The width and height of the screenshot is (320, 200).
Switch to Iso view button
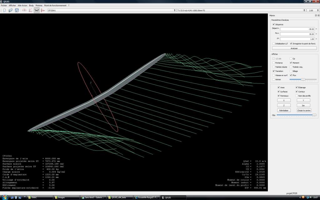pyautogui.click(x=303, y=105)
